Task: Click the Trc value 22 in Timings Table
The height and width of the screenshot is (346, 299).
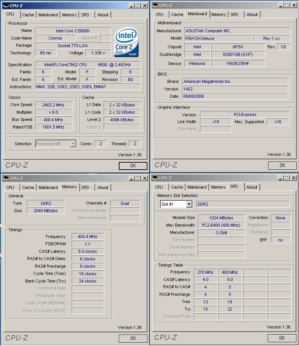Action: click(230, 309)
